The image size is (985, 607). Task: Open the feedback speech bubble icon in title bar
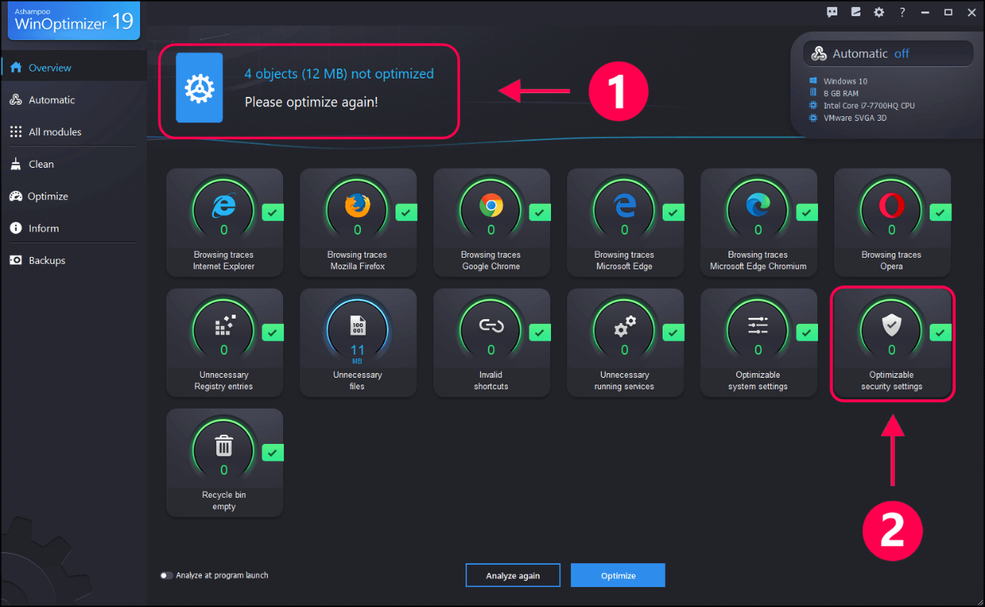click(832, 12)
